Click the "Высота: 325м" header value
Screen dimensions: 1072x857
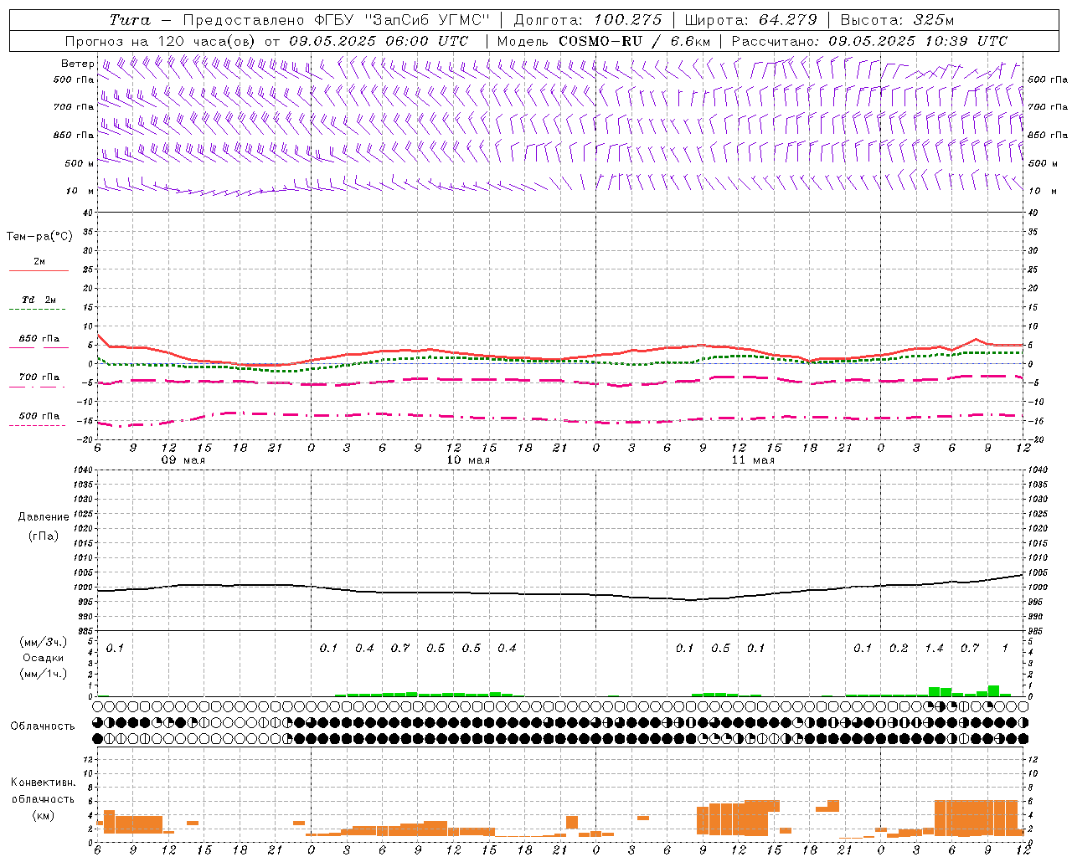(896, 20)
